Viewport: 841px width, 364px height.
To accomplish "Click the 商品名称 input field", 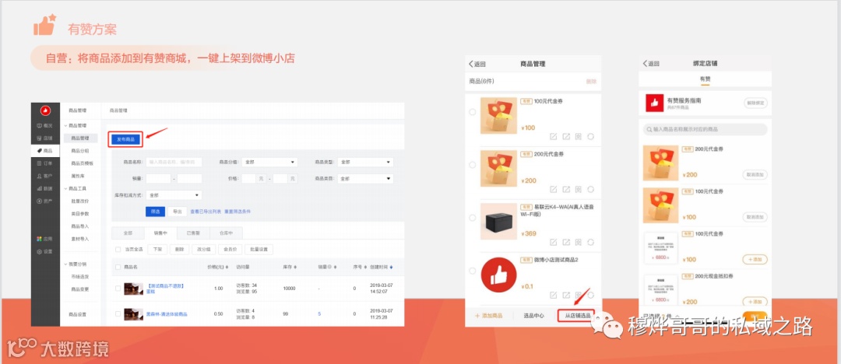I will coord(174,162).
